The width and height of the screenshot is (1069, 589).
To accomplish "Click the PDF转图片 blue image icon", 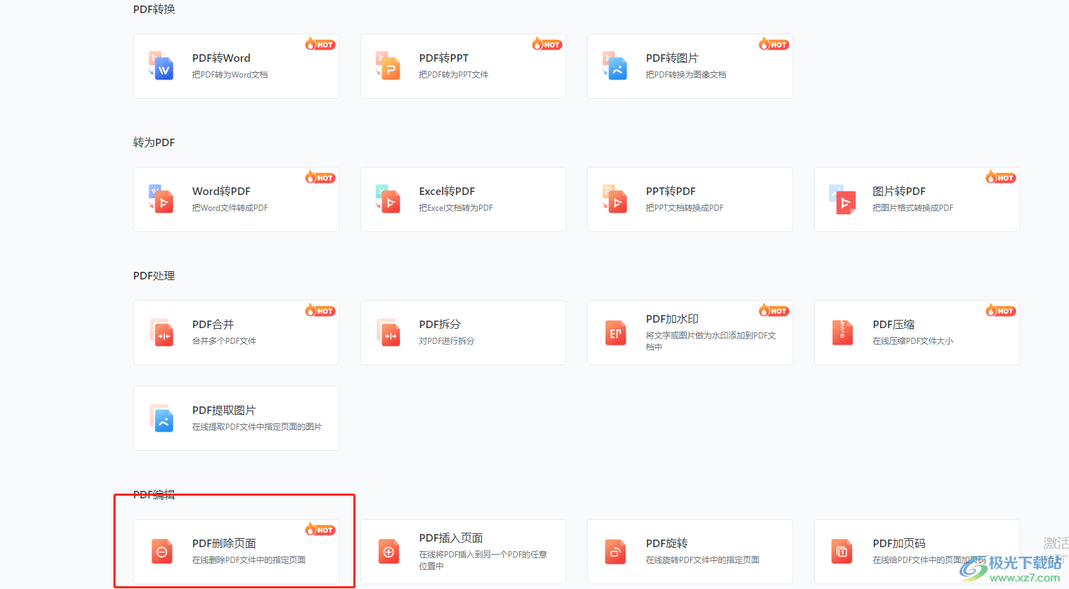I will (x=615, y=66).
